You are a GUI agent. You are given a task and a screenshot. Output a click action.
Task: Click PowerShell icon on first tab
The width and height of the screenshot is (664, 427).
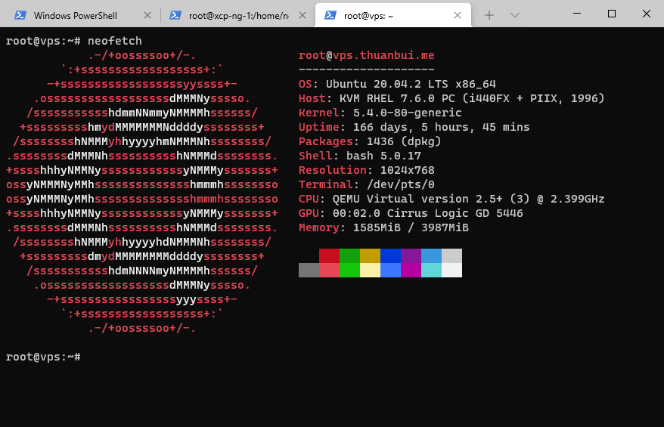[x=20, y=16]
